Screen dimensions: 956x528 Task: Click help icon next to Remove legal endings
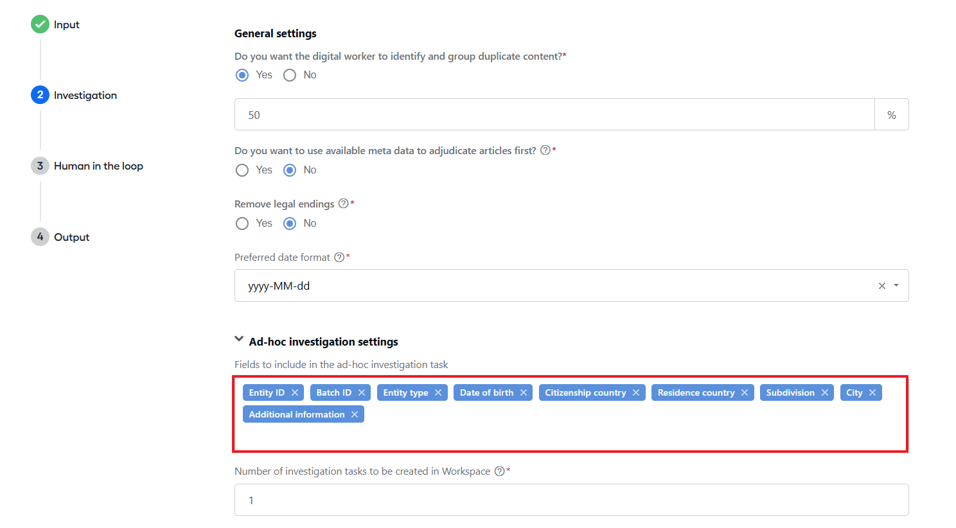pos(344,204)
